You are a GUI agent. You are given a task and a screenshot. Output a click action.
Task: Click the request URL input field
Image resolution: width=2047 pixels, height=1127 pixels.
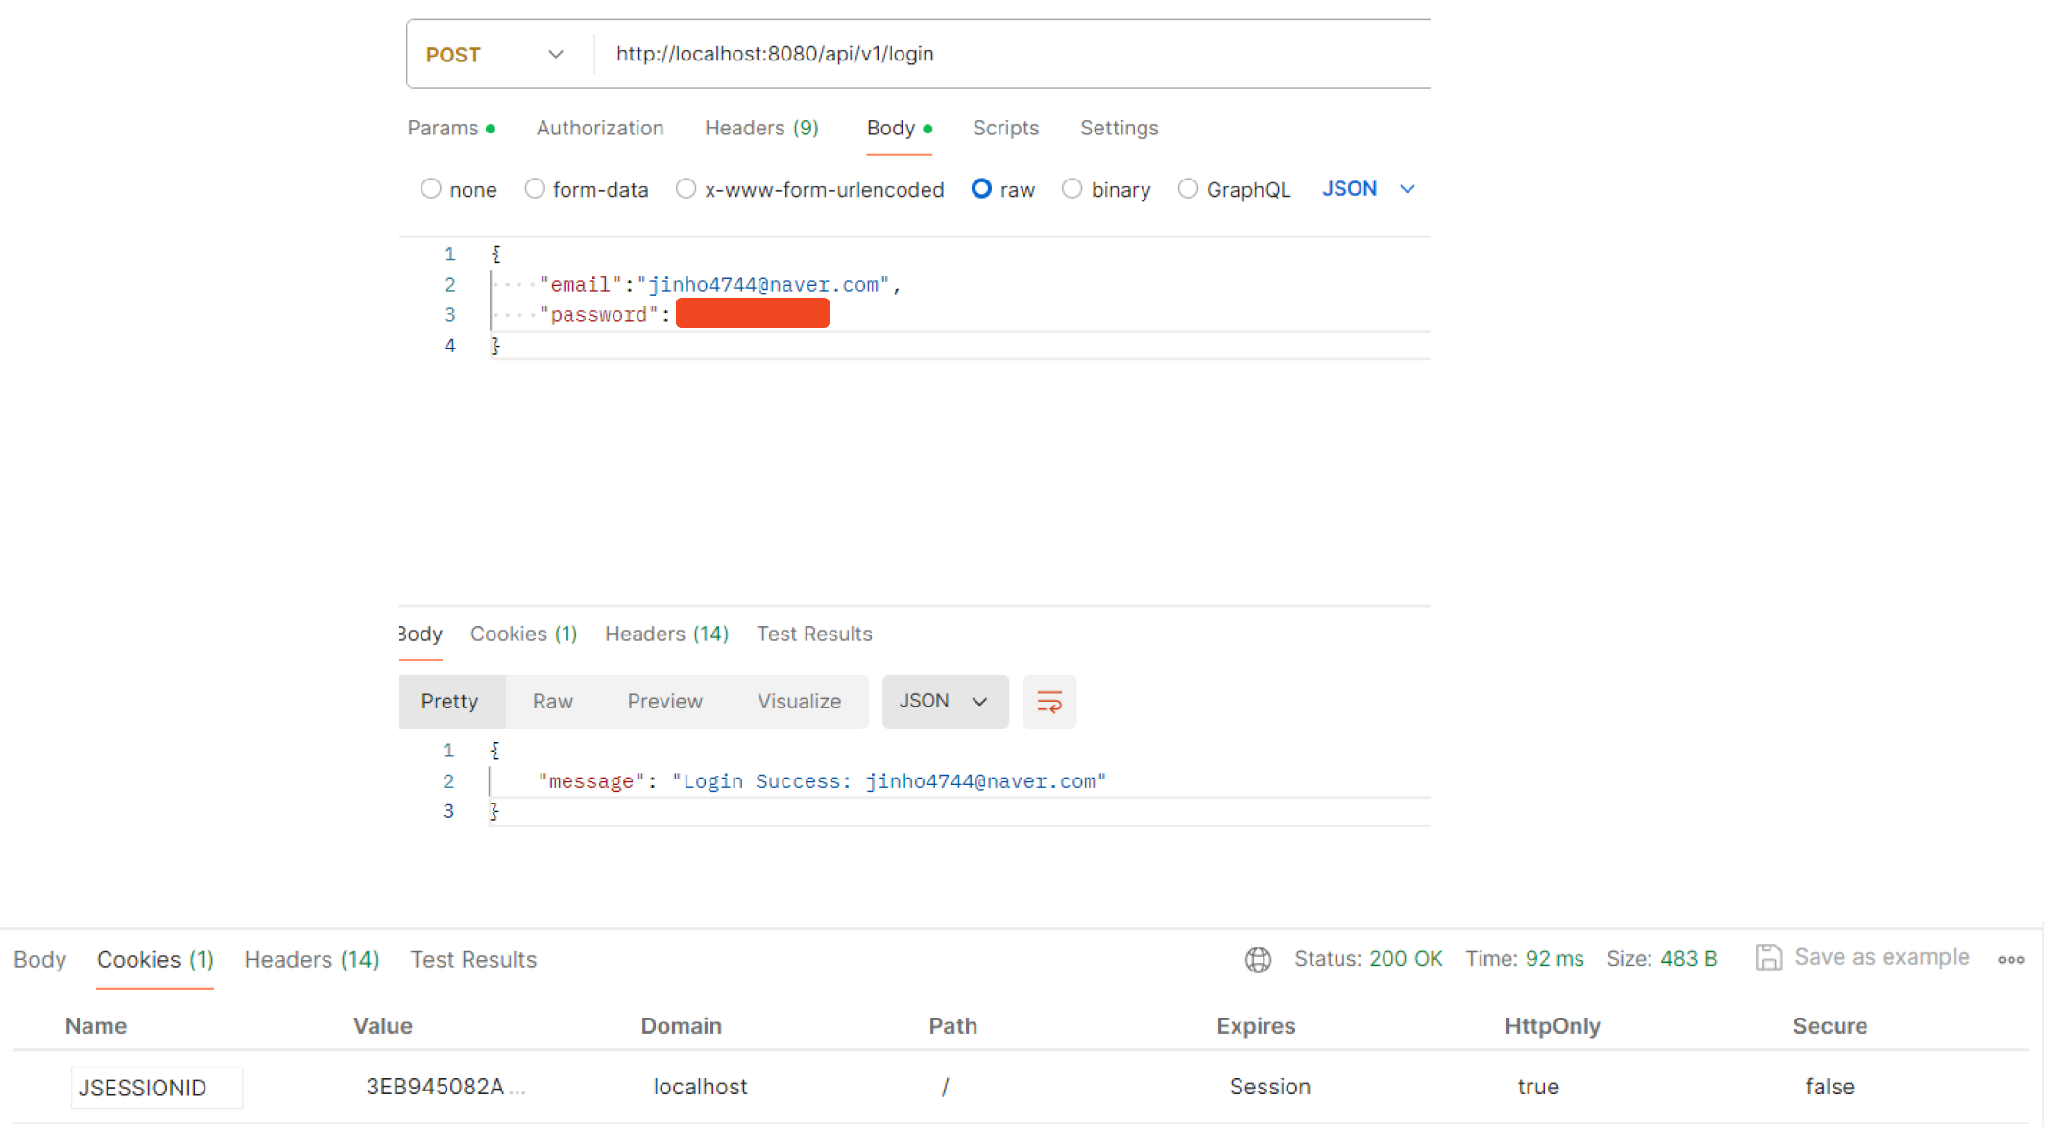pos(1008,55)
